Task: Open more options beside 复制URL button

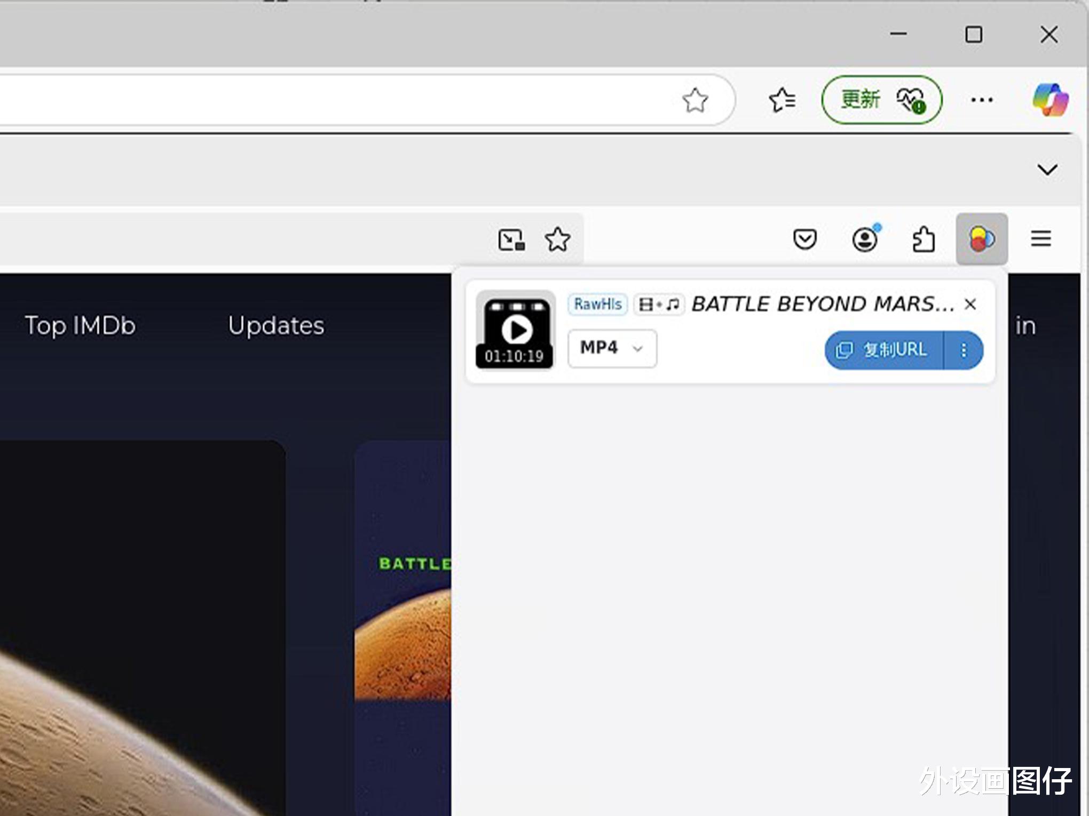Action: click(964, 350)
